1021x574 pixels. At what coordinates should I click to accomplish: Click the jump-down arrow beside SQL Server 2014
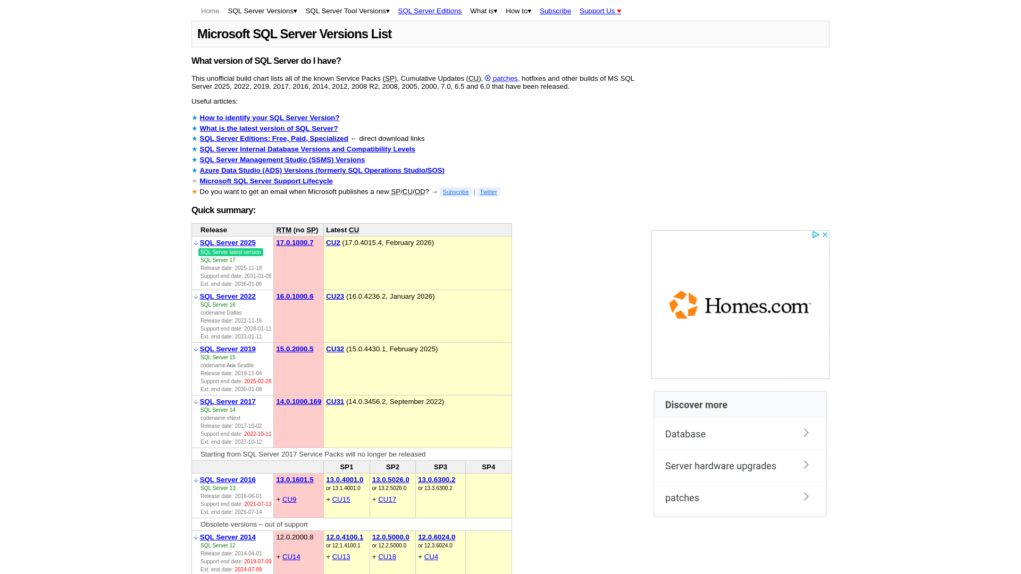point(196,537)
